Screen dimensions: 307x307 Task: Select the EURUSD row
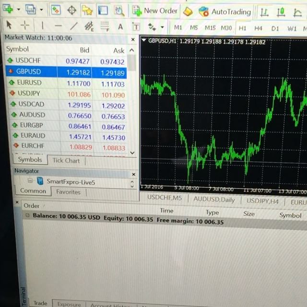click(67, 83)
